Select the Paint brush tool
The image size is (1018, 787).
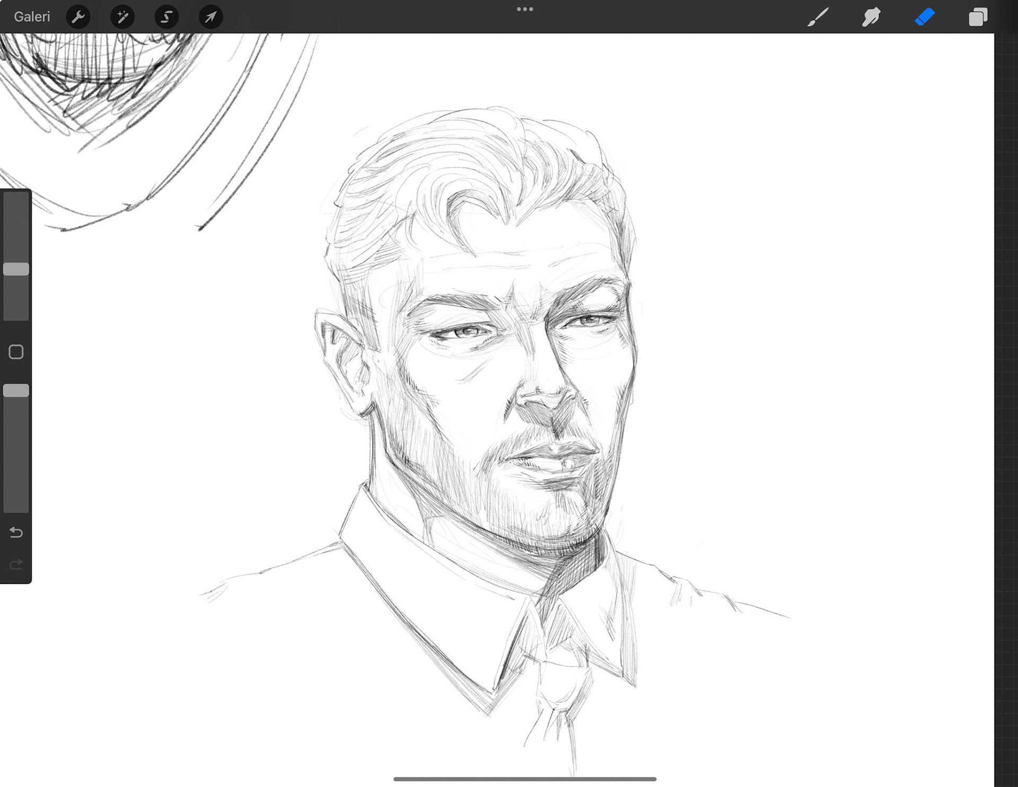pos(818,17)
